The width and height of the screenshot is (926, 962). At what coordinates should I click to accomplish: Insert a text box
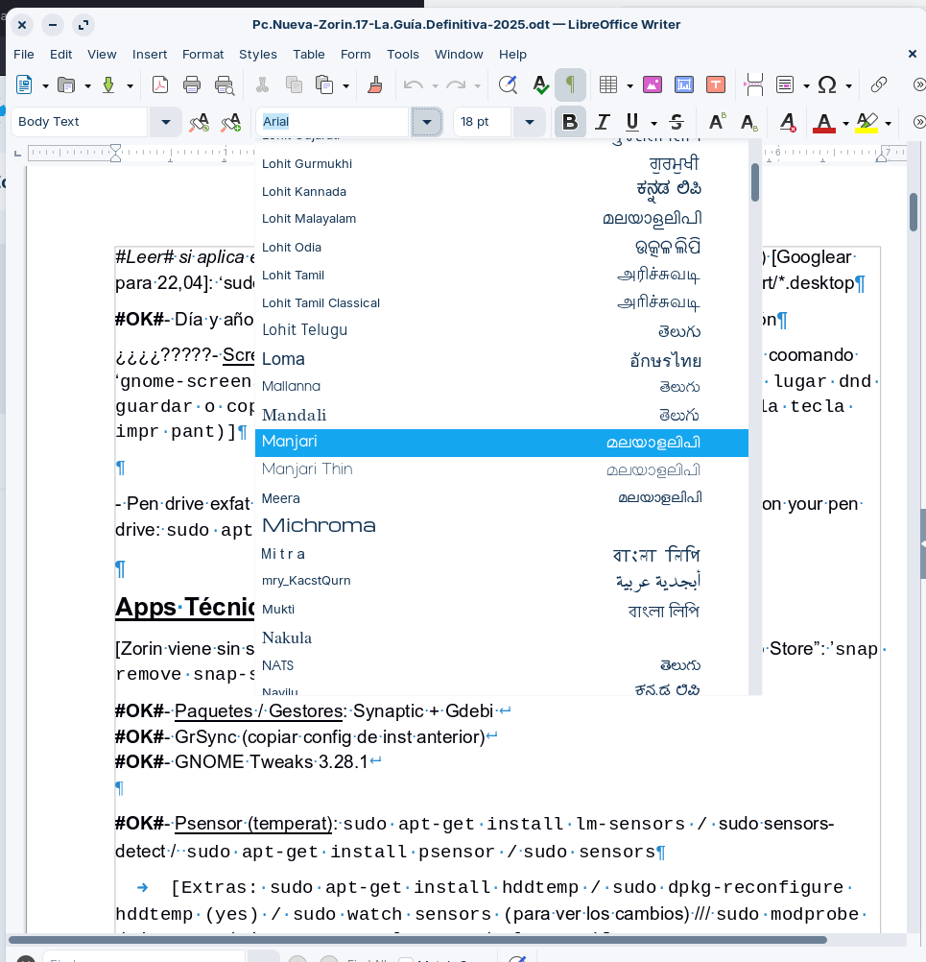716,84
